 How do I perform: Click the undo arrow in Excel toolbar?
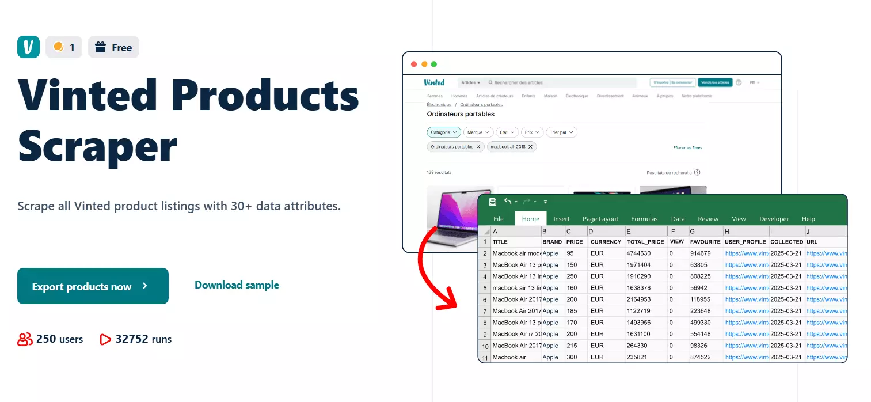(507, 202)
